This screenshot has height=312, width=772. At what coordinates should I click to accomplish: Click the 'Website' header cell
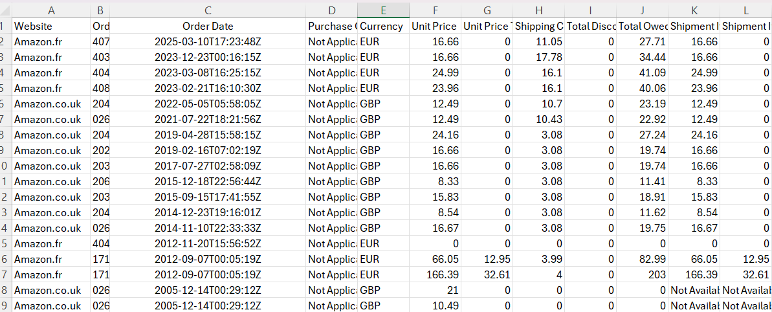[51, 27]
